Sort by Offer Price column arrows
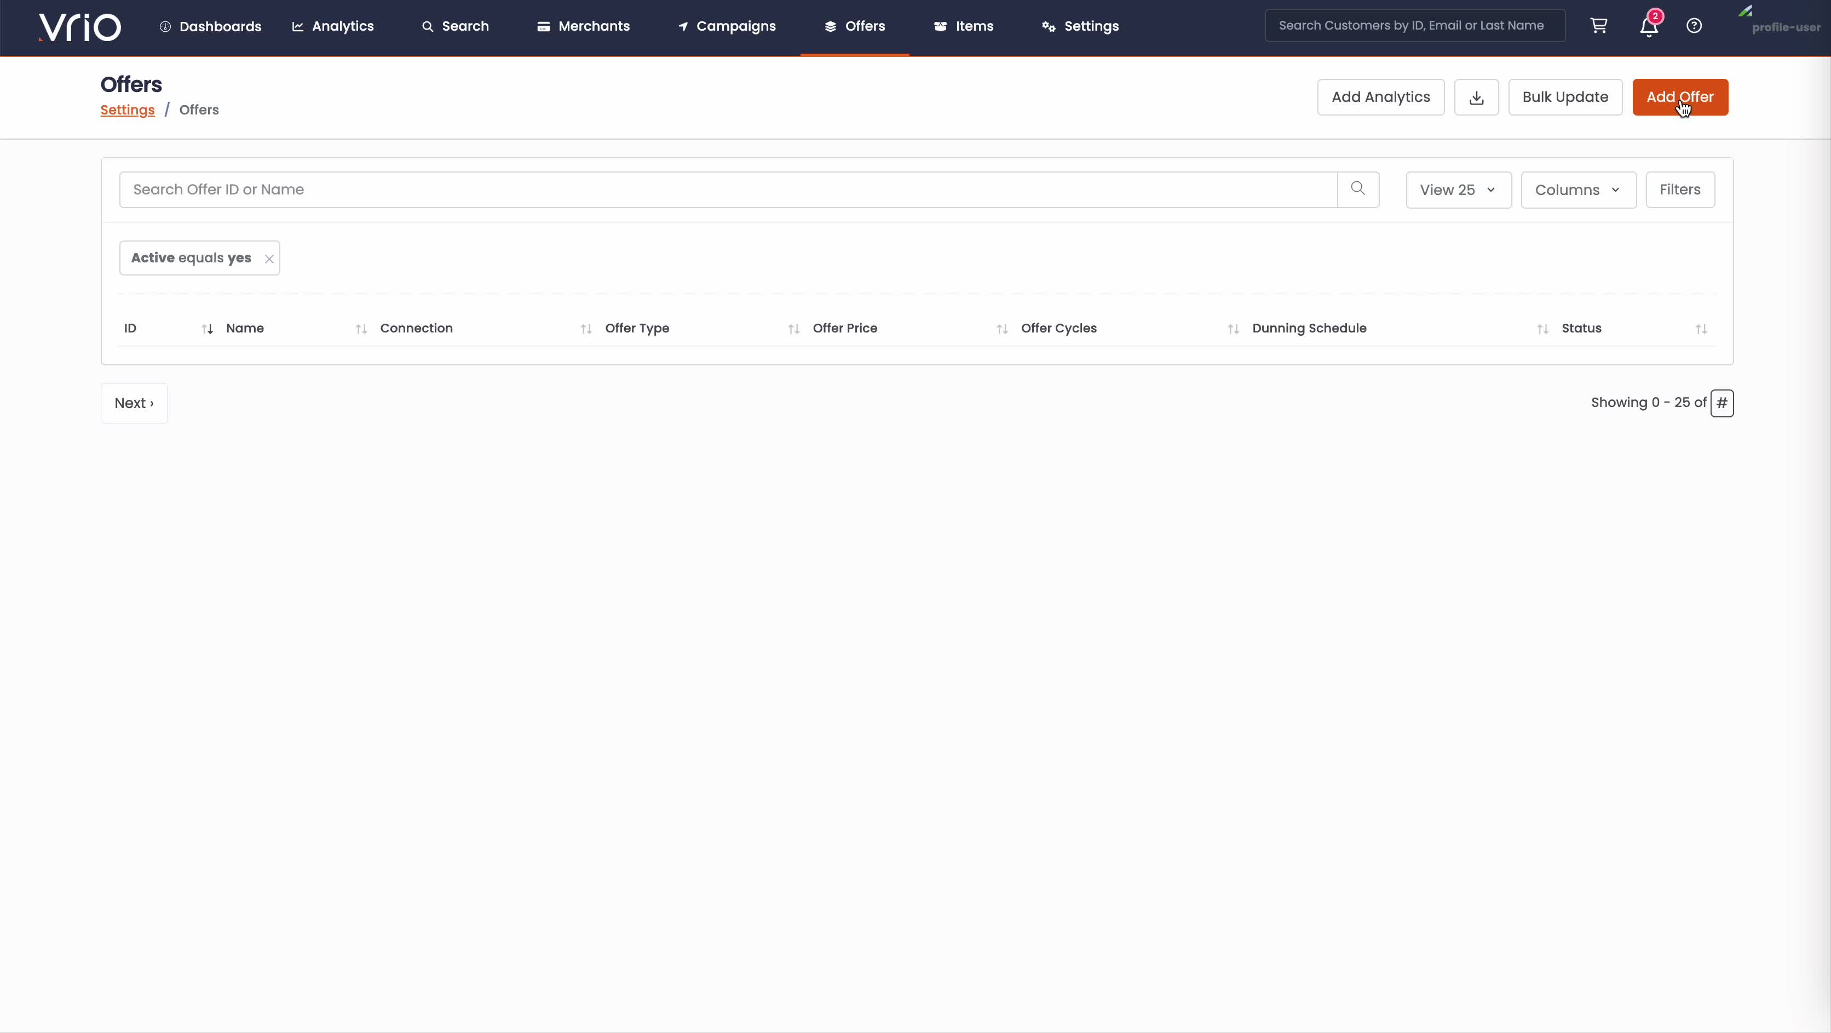1831x1033 pixels. point(1001,329)
